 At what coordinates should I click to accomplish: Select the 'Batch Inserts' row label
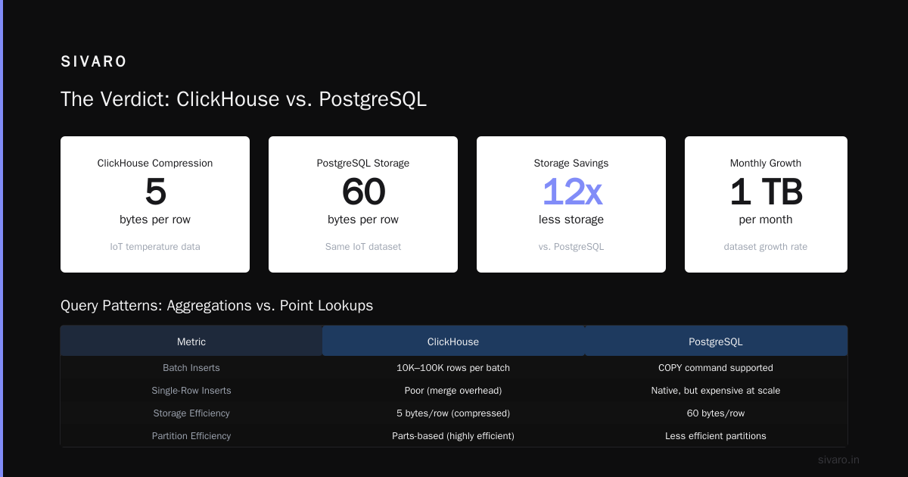pos(191,368)
